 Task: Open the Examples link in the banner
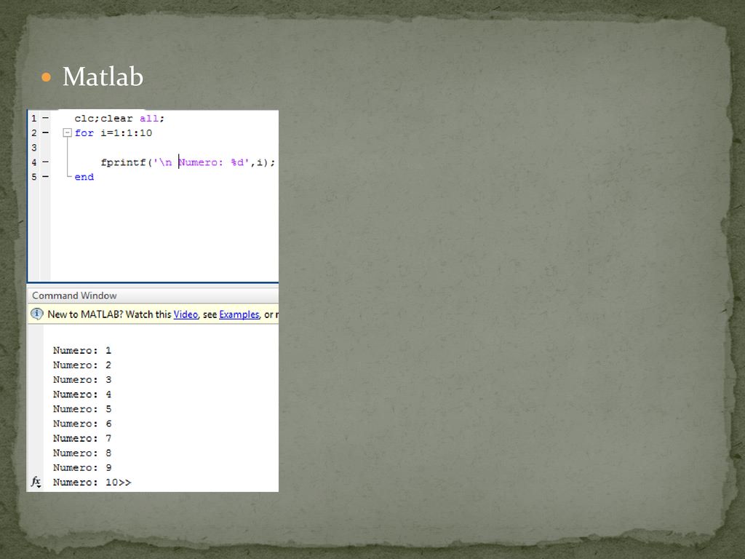[239, 314]
